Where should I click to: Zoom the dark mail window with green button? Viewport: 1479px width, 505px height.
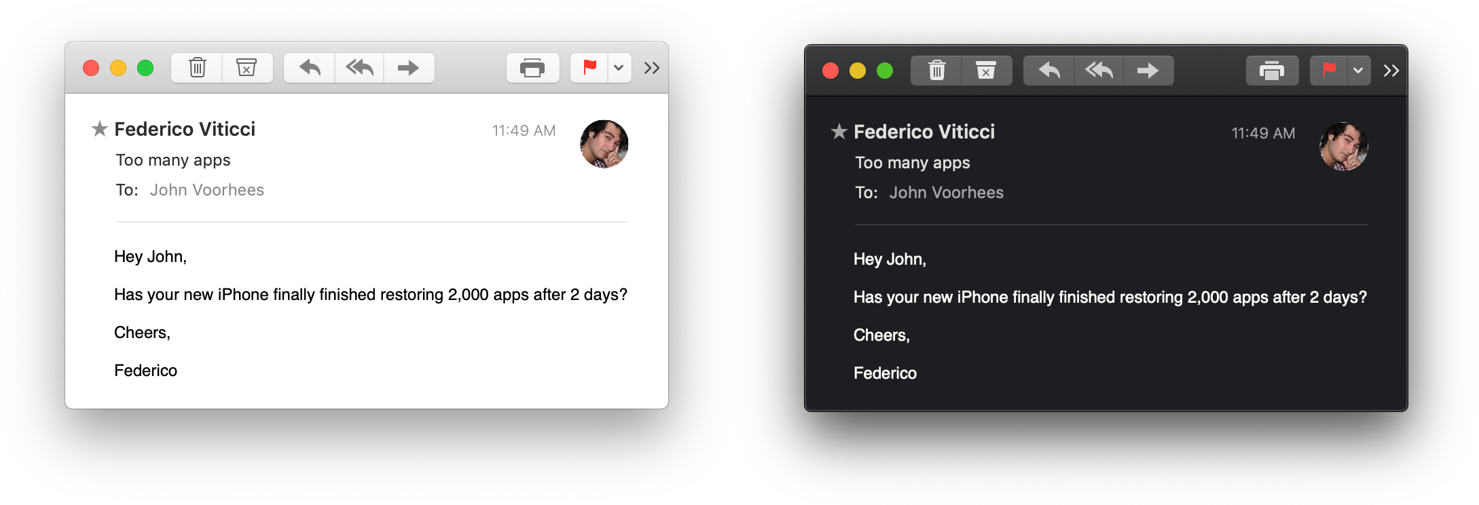(885, 71)
